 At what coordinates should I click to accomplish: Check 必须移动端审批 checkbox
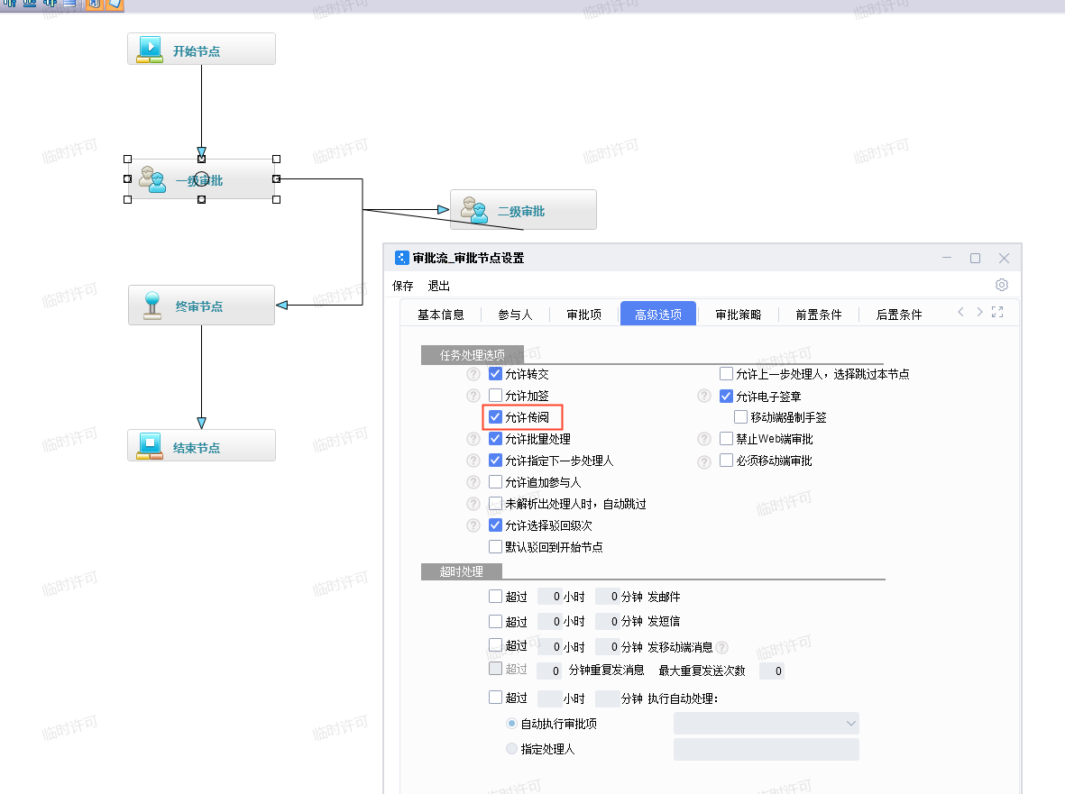726,461
